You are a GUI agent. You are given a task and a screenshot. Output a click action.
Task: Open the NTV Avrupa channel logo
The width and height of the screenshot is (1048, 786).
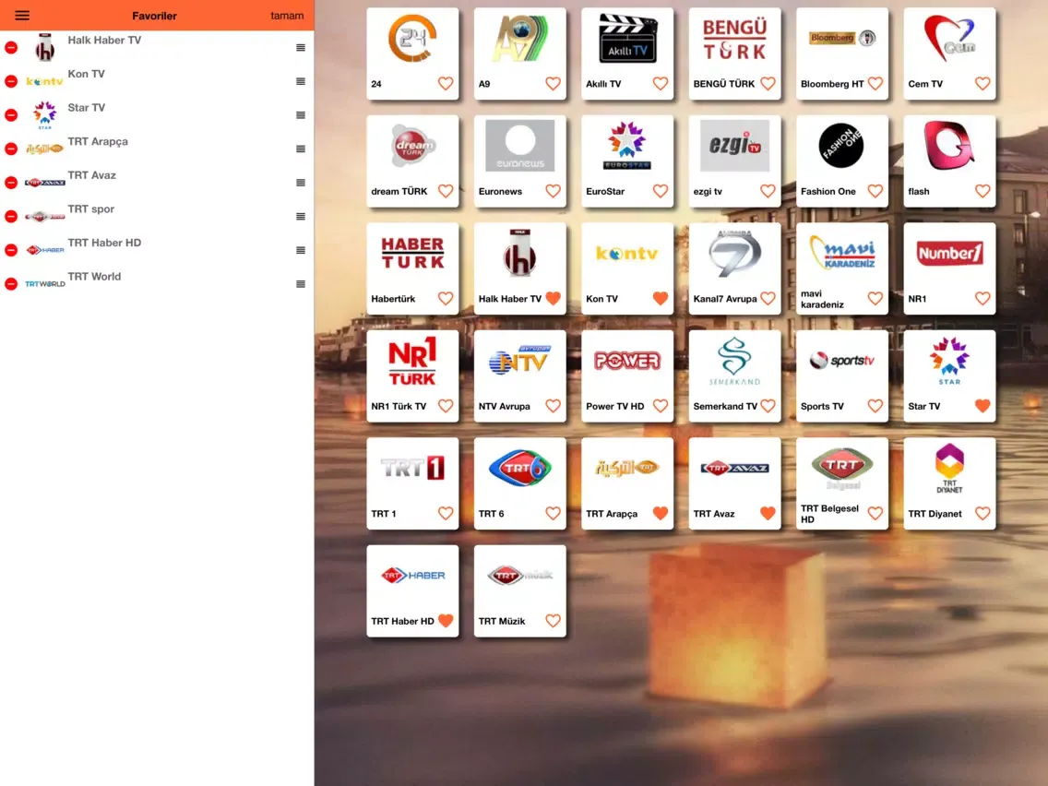pos(520,360)
